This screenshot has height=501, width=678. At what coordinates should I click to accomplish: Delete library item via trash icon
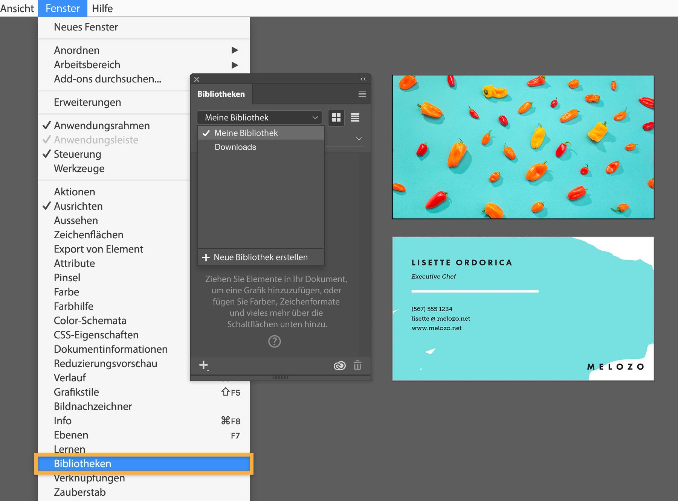tap(357, 365)
